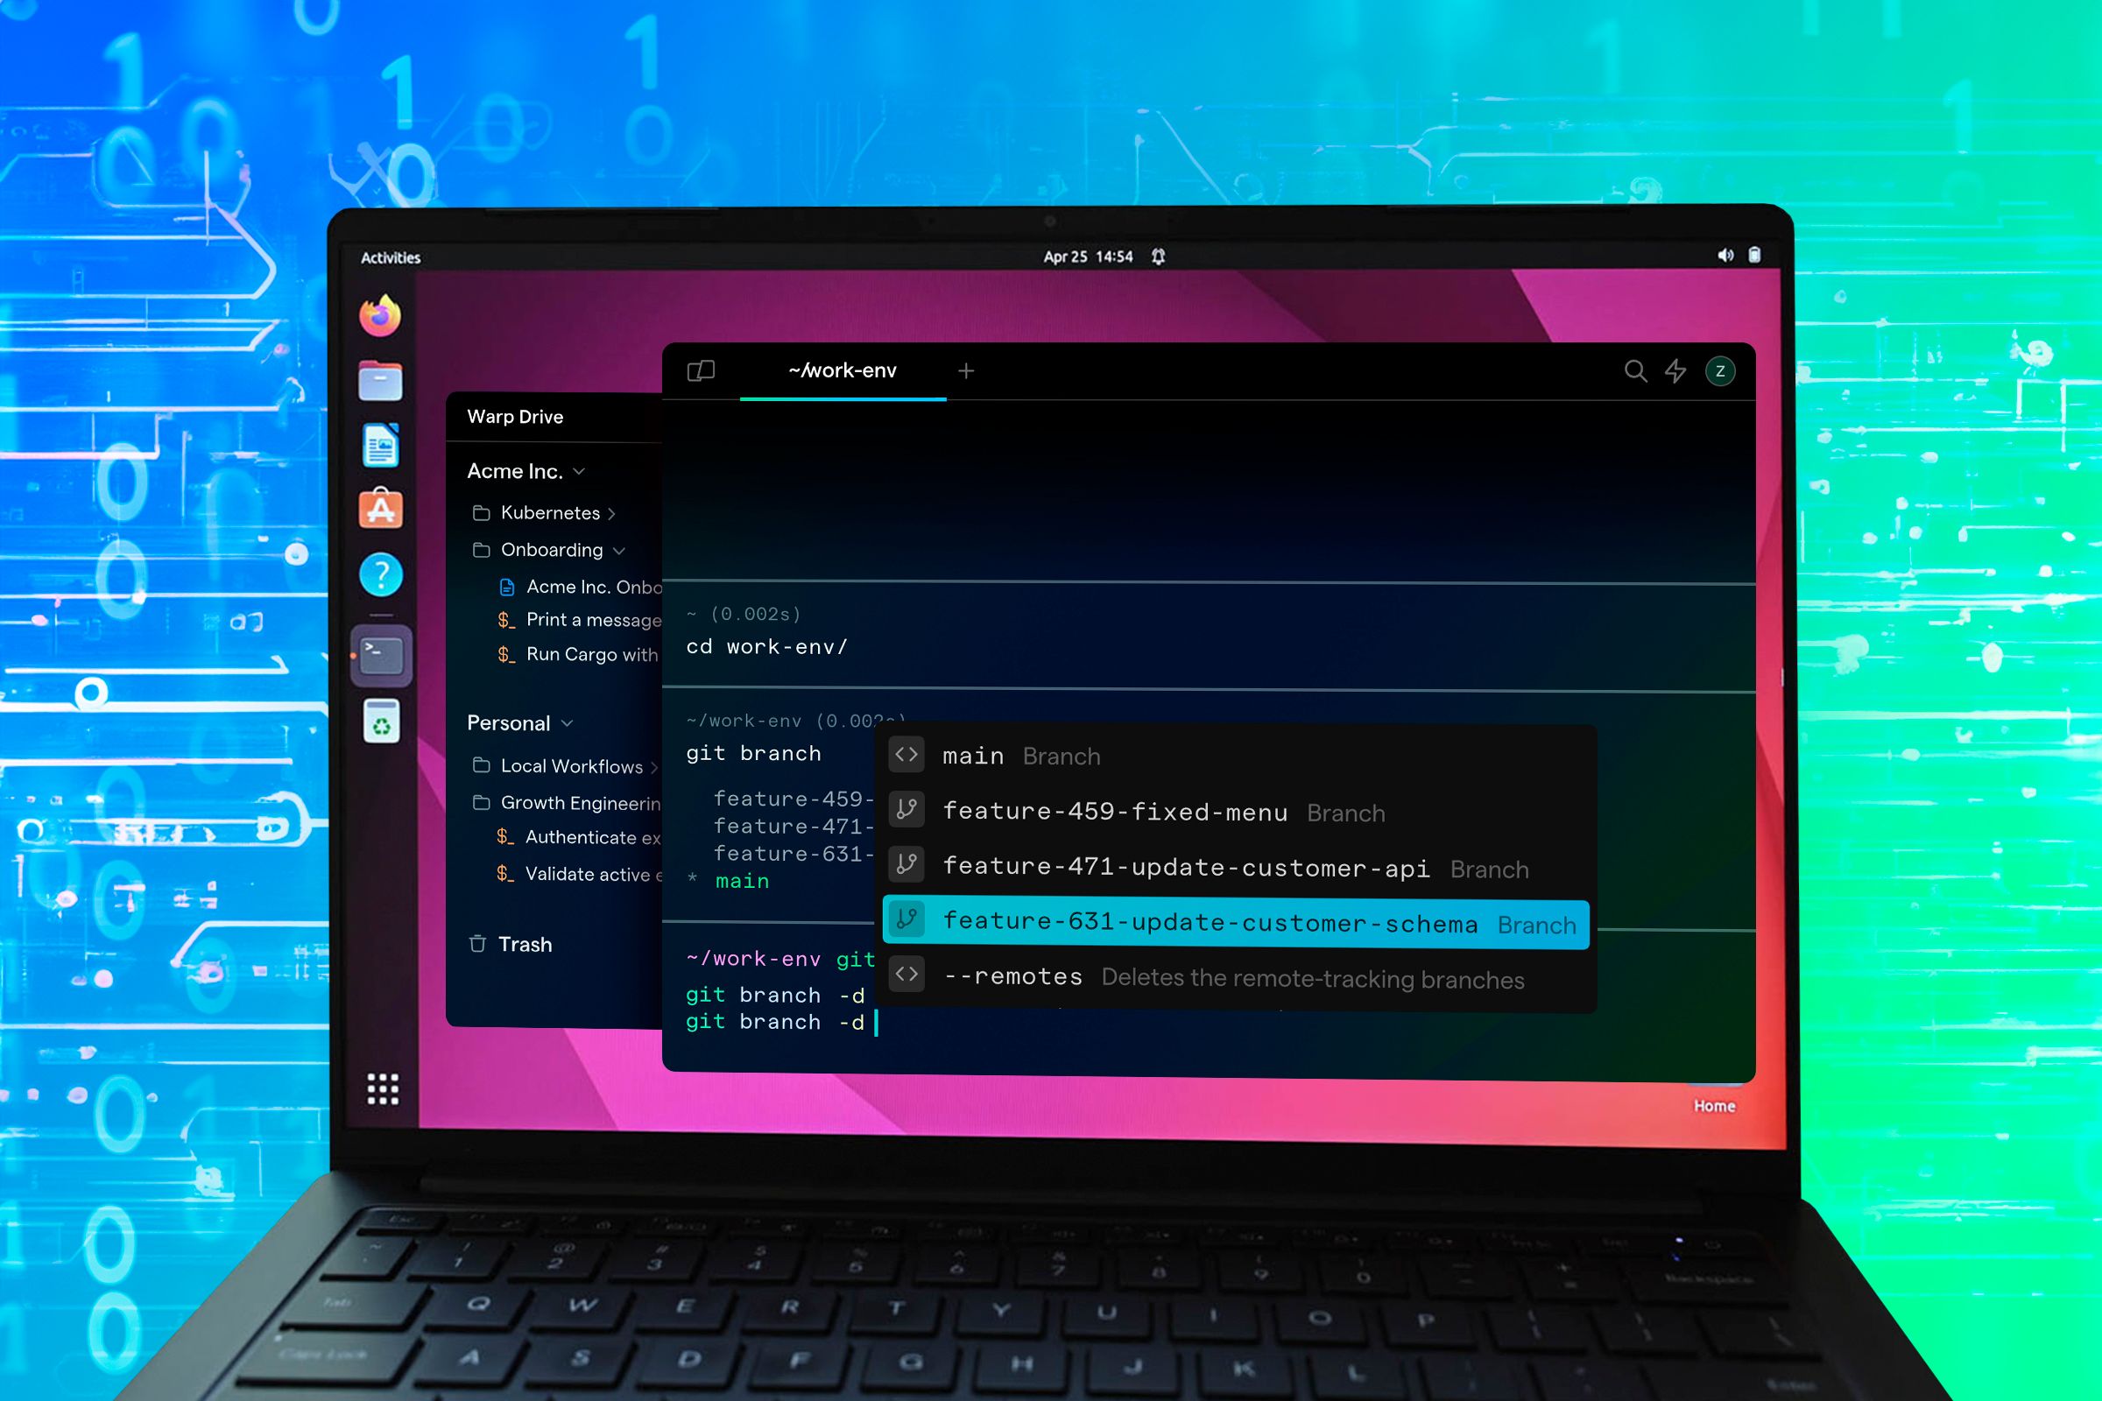Screen dimensions: 2102x1401
Task: Click the Help question mark icon in dock
Action: (x=380, y=574)
